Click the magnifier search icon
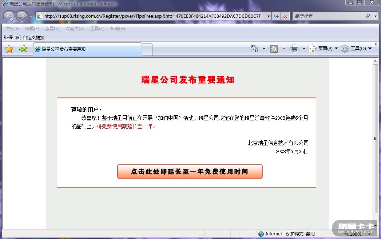The width and height of the screenshot is (381, 239). 368,16
